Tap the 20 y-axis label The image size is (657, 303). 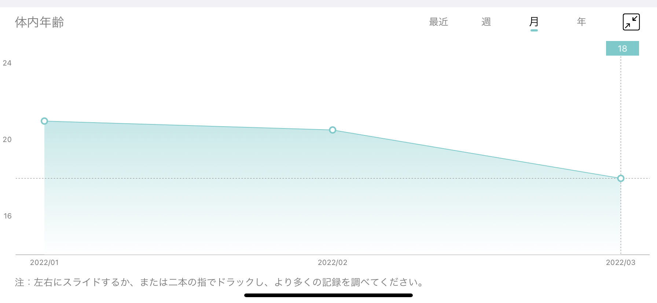[7, 139]
